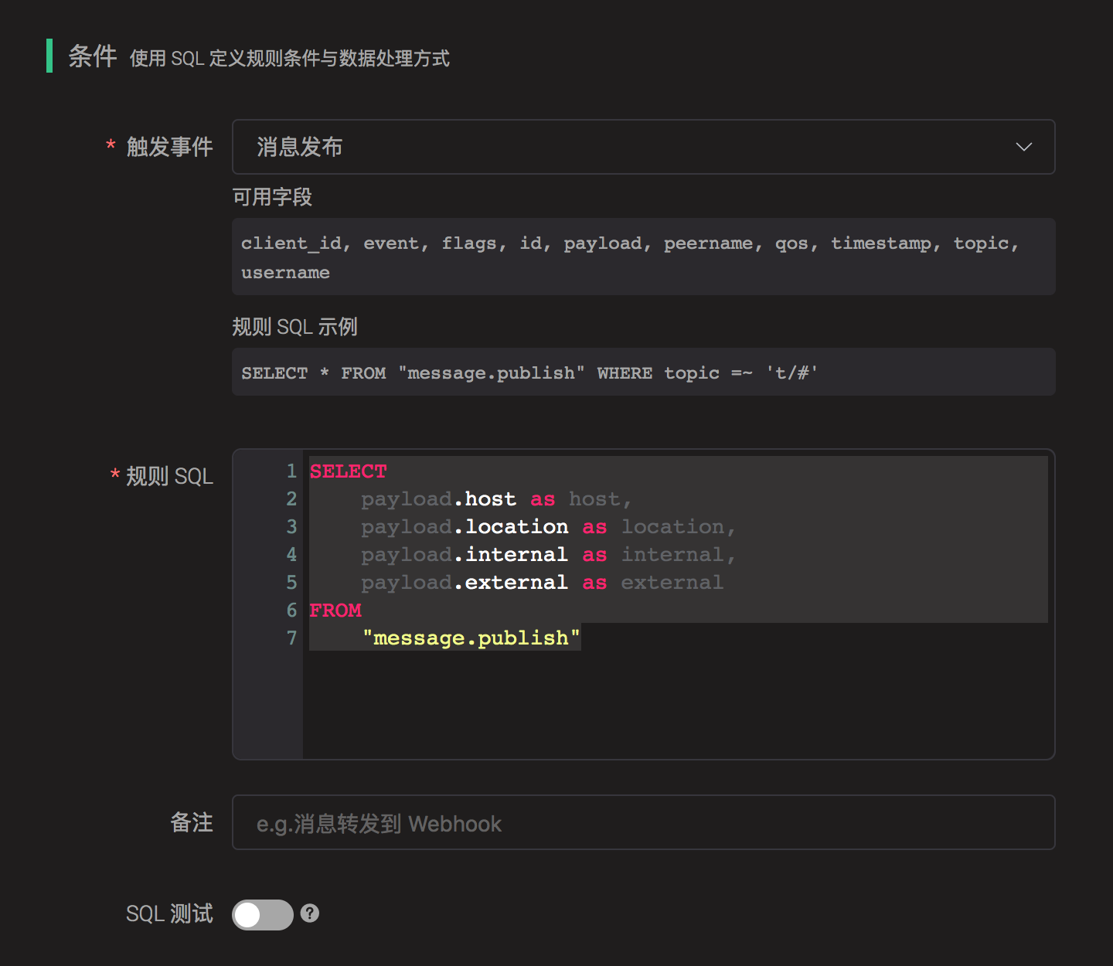The image size is (1113, 966).
Task: Click the SQL 测试 label text
Action: click(169, 914)
